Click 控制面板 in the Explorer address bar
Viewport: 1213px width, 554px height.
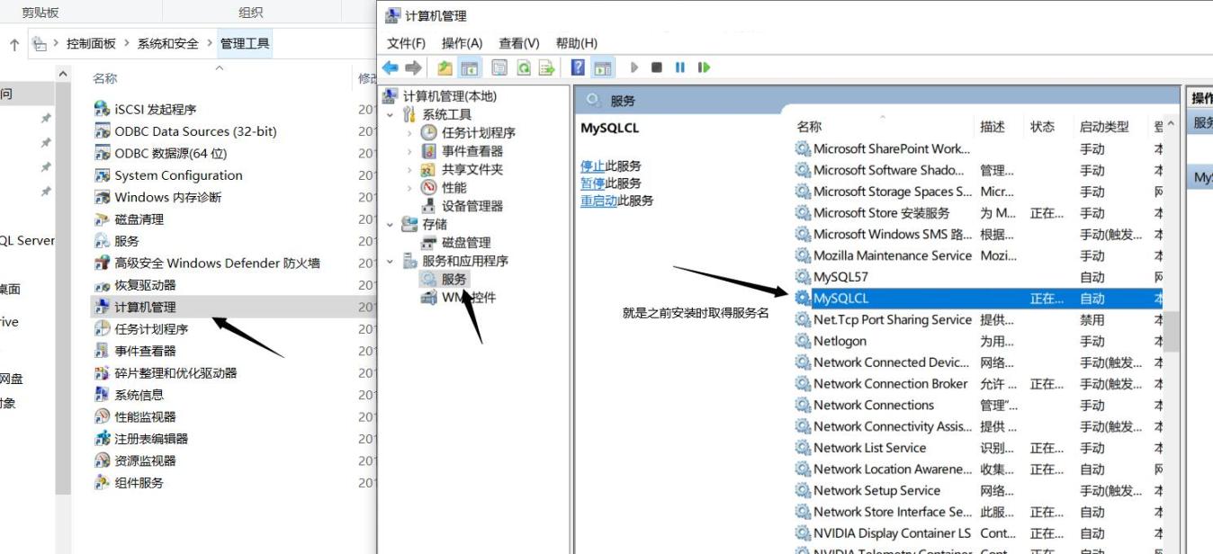(91, 43)
